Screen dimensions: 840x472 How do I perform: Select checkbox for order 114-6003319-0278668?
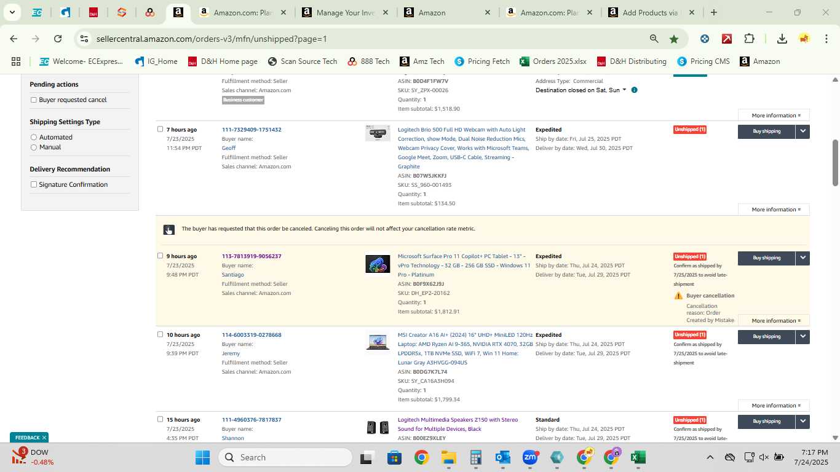click(x=160, y=334)
